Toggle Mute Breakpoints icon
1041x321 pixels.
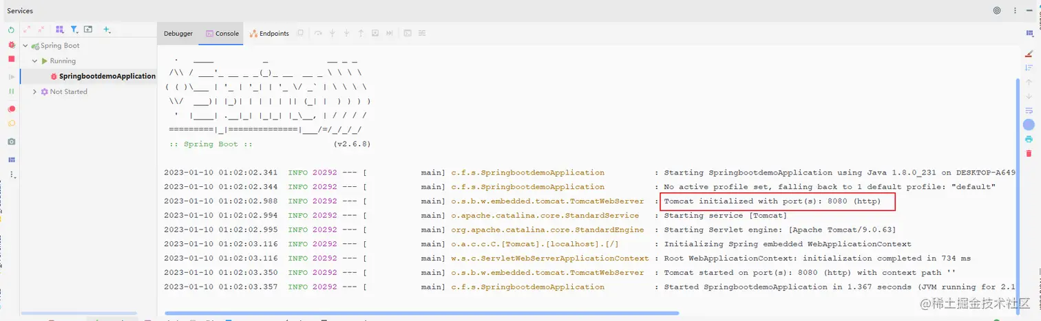point(11,123)
